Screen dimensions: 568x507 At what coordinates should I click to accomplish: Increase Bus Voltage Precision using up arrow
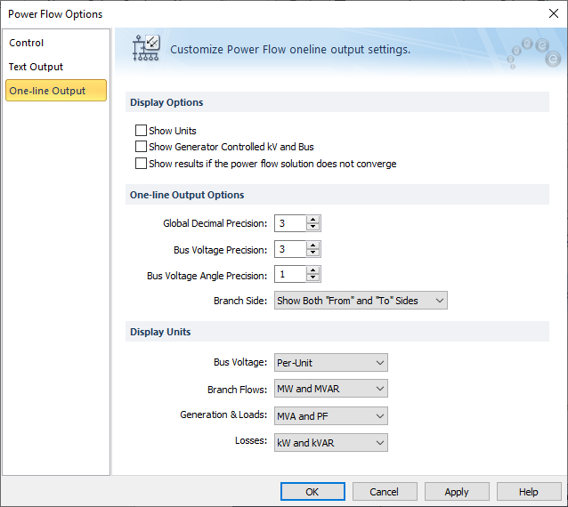[312, 245]
